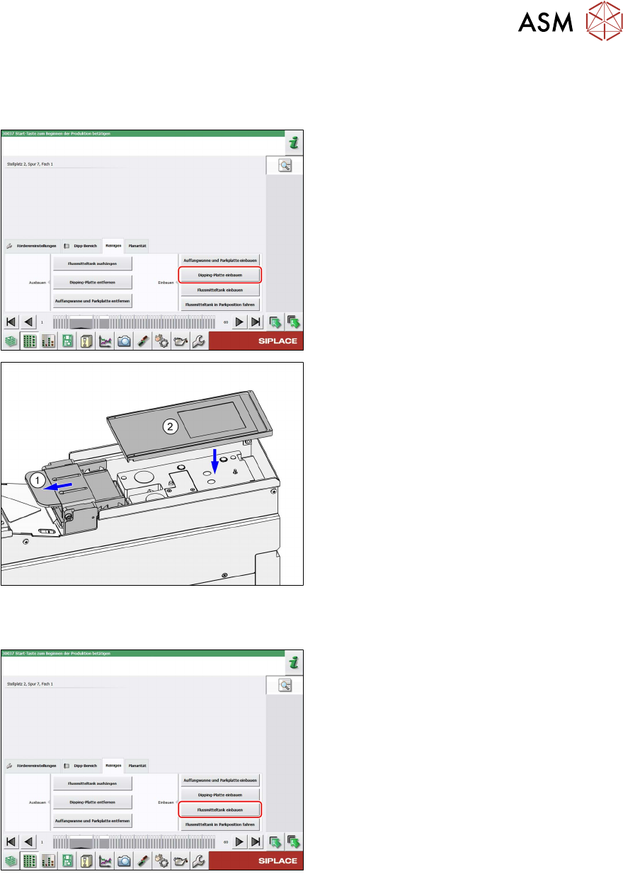Click stacked green arrow icon, upper screenshot
This screenshot has height=874, width=623.
294,322
